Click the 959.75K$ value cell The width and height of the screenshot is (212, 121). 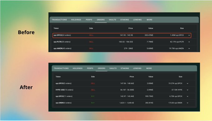coord(149,96)
